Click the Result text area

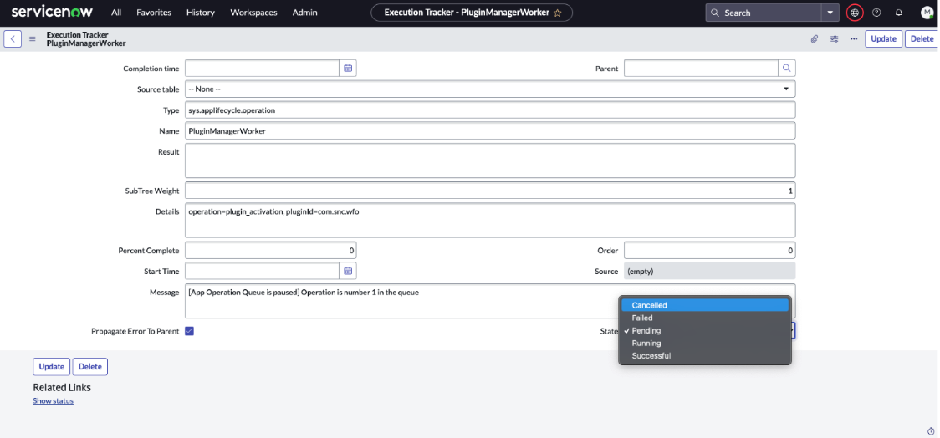point(490,160)
